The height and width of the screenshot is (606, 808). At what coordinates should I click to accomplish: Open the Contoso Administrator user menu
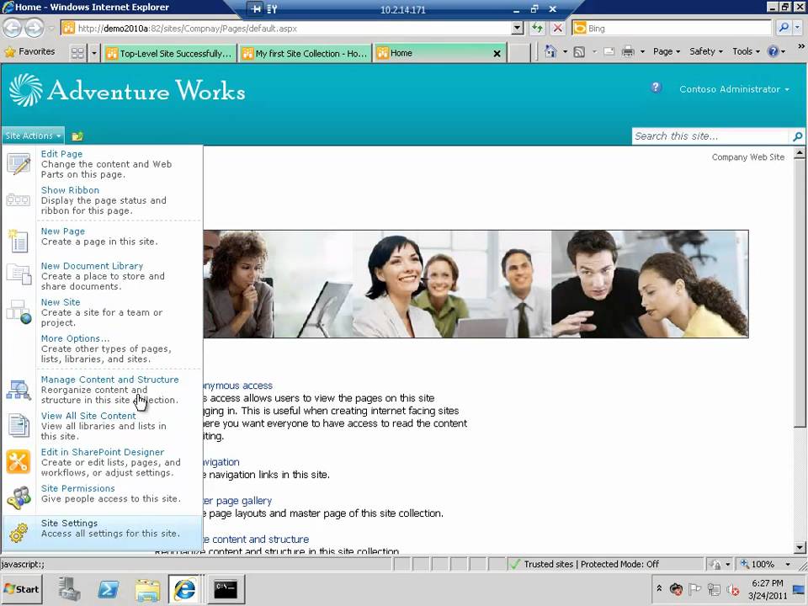(x=734, y=89)
